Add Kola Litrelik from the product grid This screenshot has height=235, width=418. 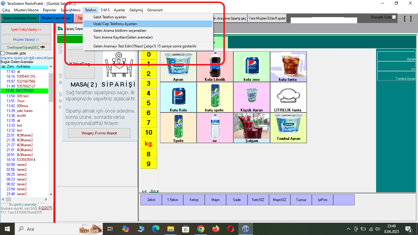pyautogui.click(x=215, y=67)
